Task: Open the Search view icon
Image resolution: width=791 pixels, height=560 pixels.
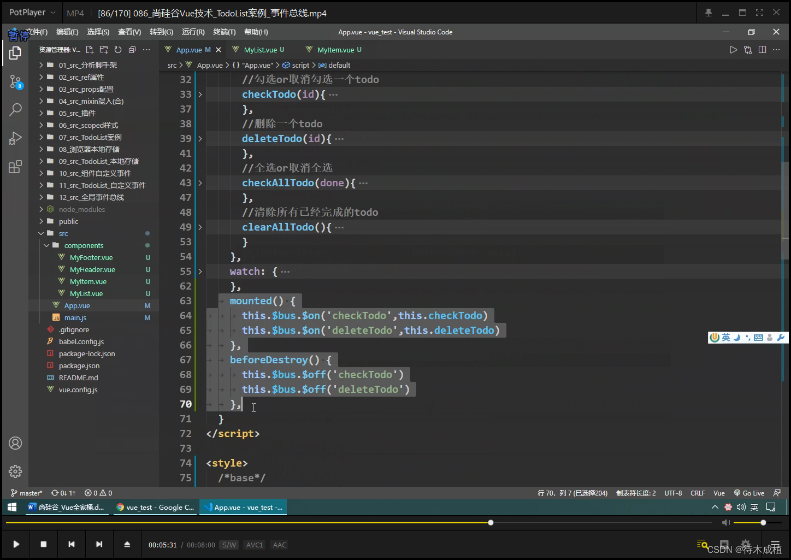Action: [x=15, y=110]
